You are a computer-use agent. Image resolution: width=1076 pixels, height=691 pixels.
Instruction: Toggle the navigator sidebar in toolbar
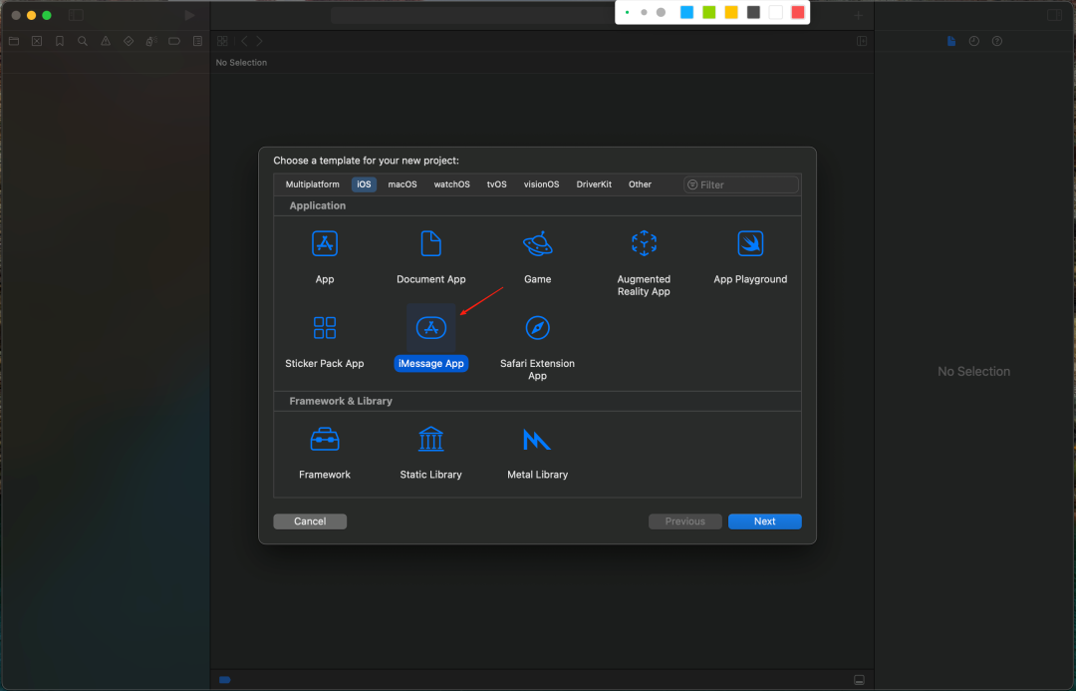coord(76,15)
